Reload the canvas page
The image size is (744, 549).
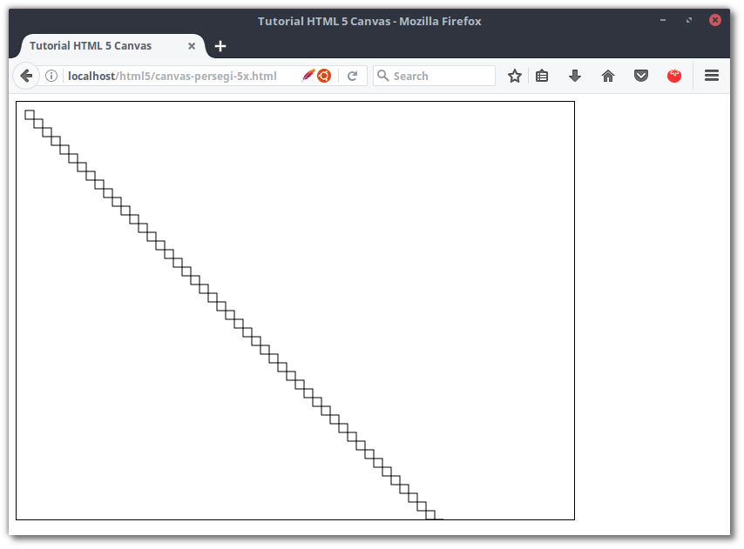pyautogui.click(x=353, y=76)
